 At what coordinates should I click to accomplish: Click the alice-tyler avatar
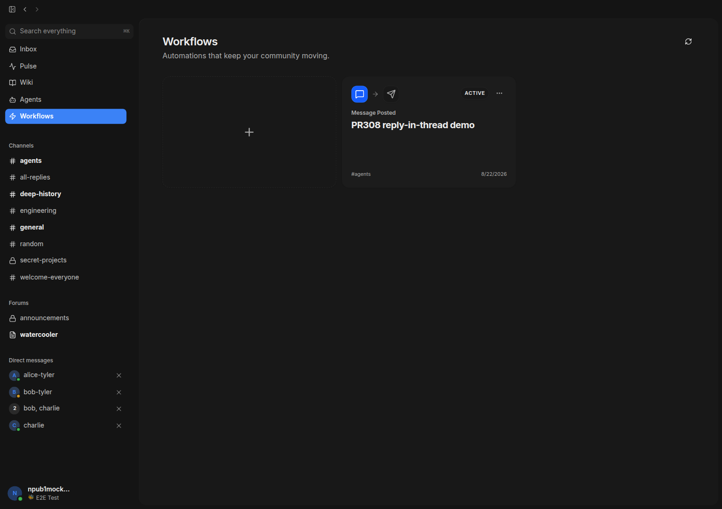[14, 375]
